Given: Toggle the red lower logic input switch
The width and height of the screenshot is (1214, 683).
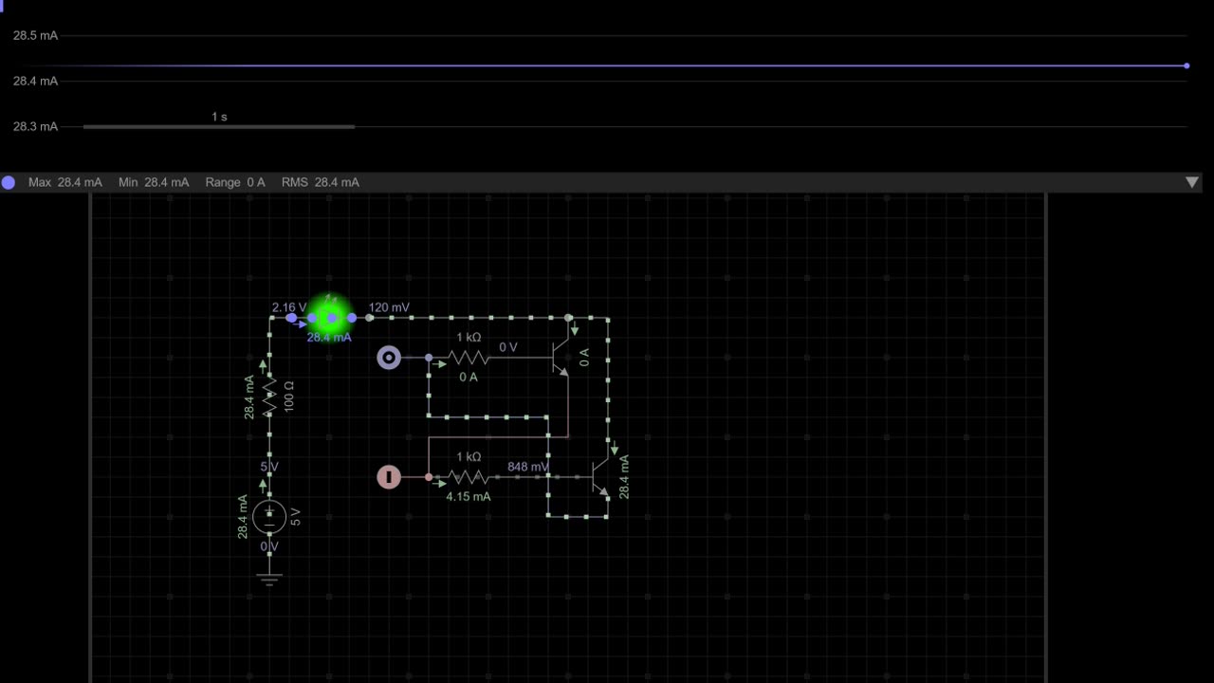Looking at the screenshot, I should tap(389, 477).
